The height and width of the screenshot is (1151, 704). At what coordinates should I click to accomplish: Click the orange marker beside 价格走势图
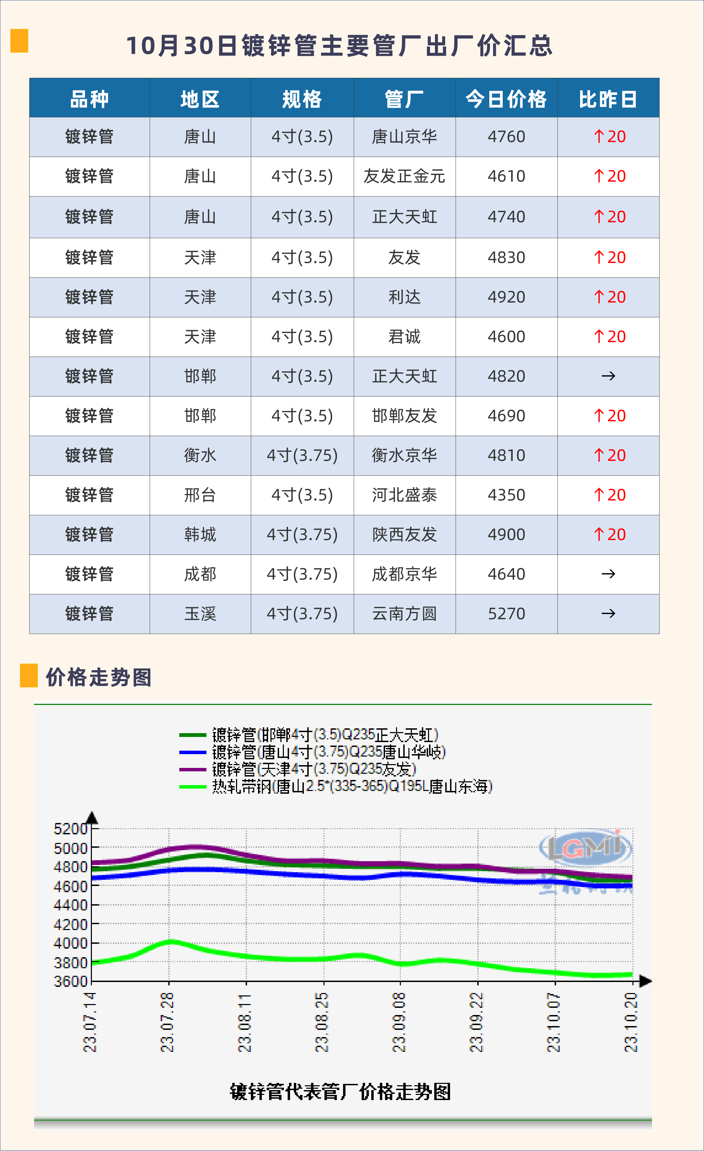pyautogui.click(x=29, y=675)
